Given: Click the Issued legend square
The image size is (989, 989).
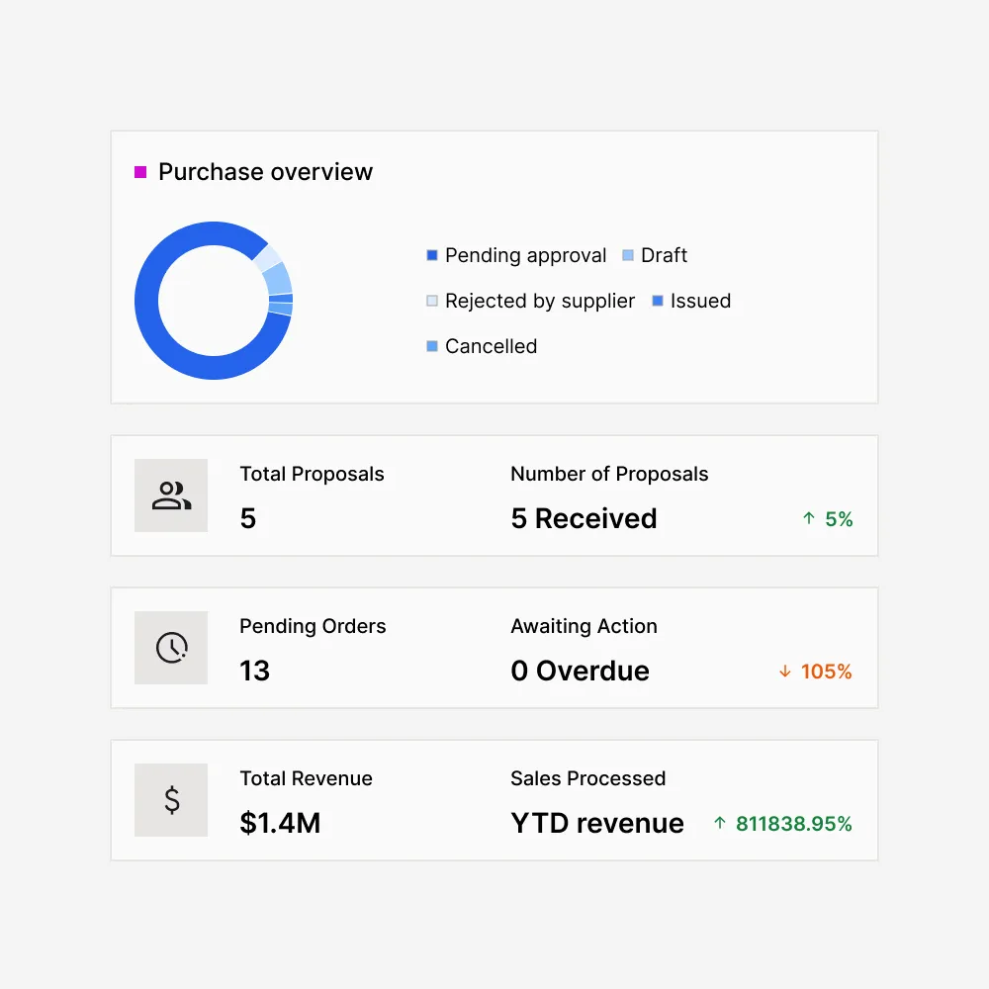Looking at the screenshot, I should pos(658,300).
